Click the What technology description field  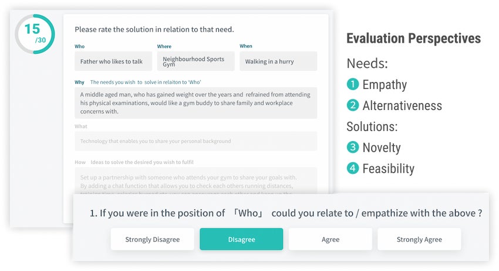click(195, 141)
